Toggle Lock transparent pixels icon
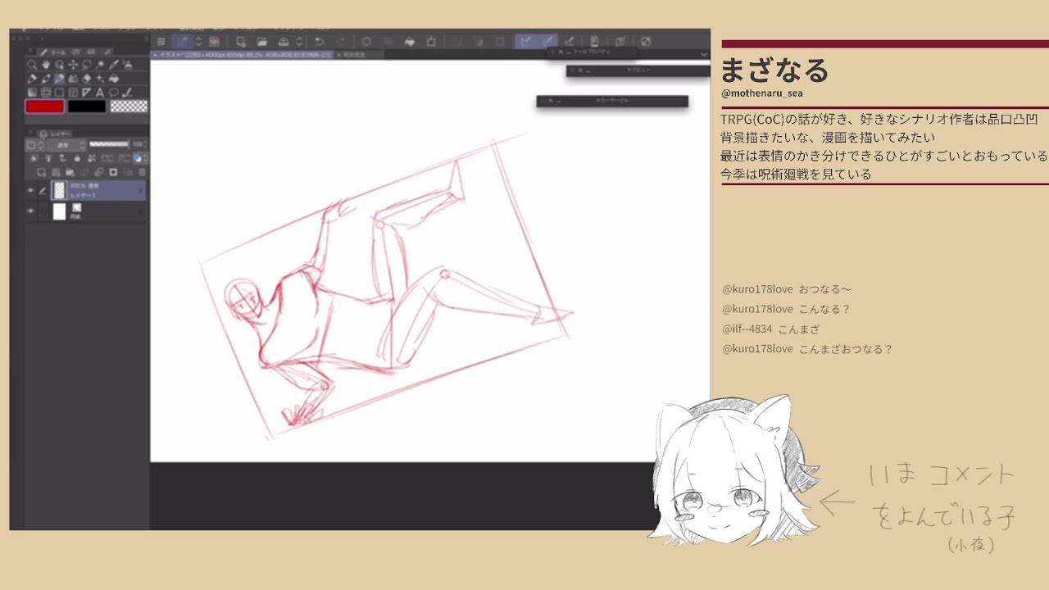Viewport: 1049px width, 590px height. (92, 158)
